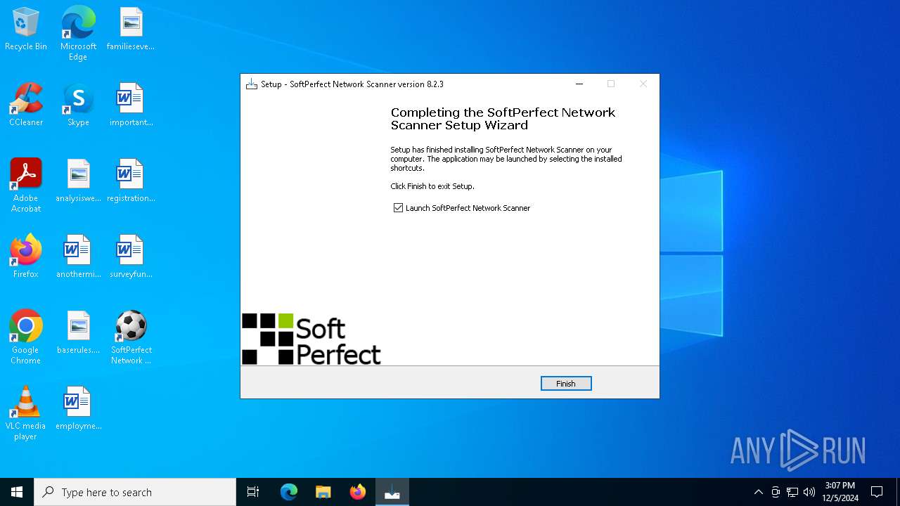Close the Setup wizard window
900x506 pixels.
tap(643, 84)
